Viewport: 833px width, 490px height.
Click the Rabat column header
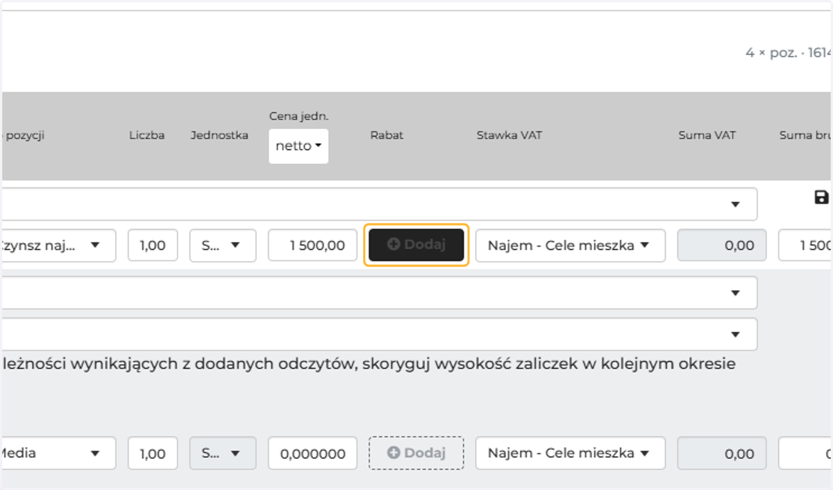387,135
